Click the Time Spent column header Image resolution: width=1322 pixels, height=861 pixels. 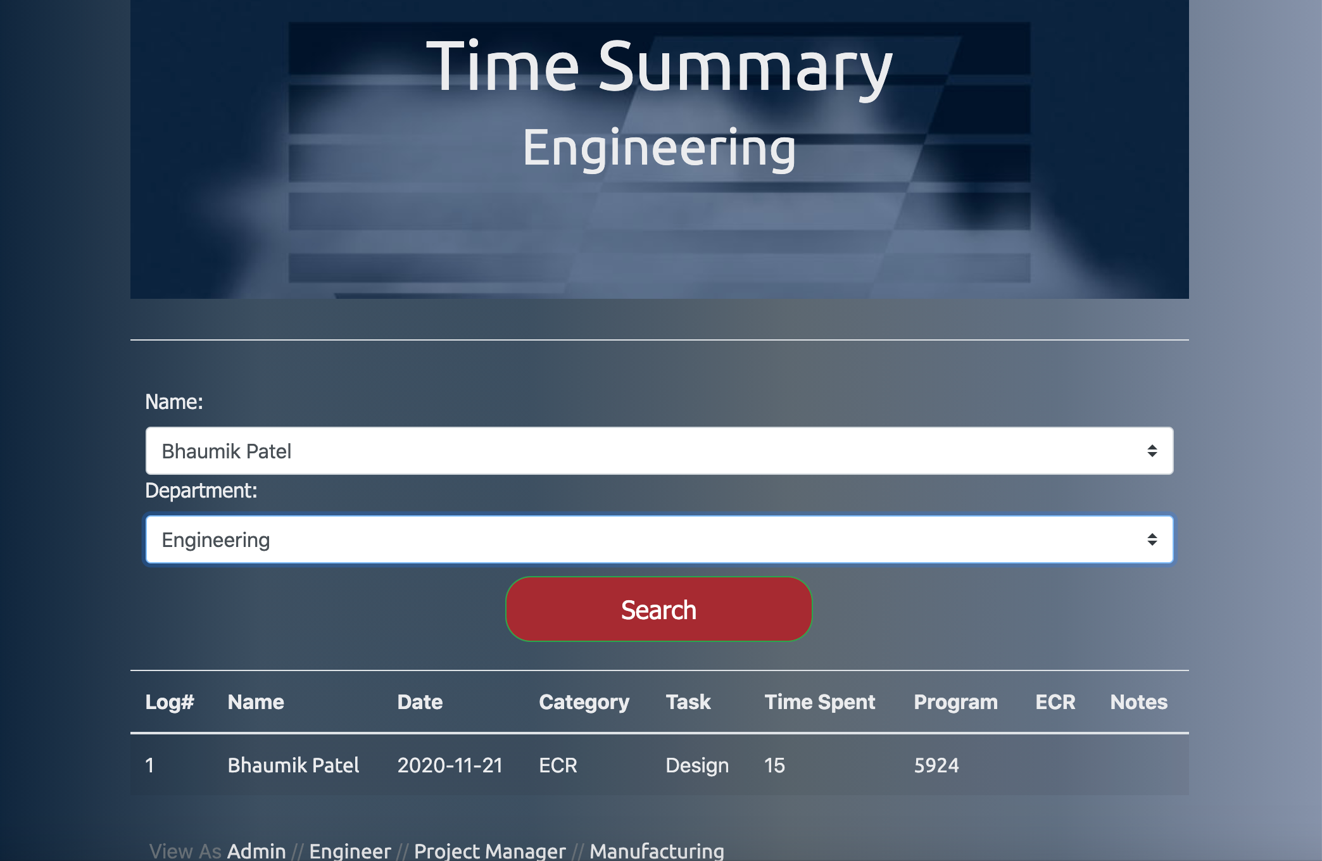click(x=820, y=702)
